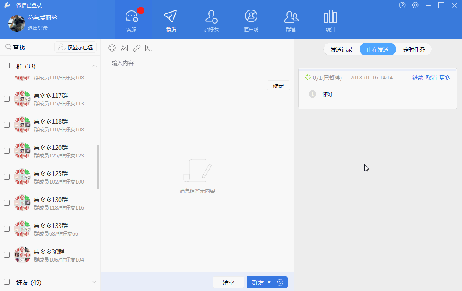Switch to the 发送记录 tab

[x=341, y=50]
